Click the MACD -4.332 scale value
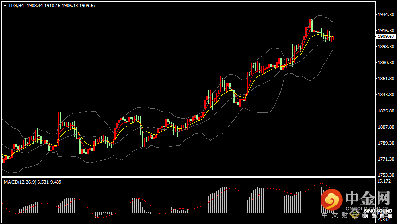397x224 pixels. pos(384,219)
